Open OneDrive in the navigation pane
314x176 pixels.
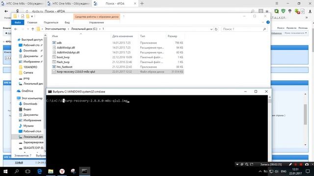point(25,91)
